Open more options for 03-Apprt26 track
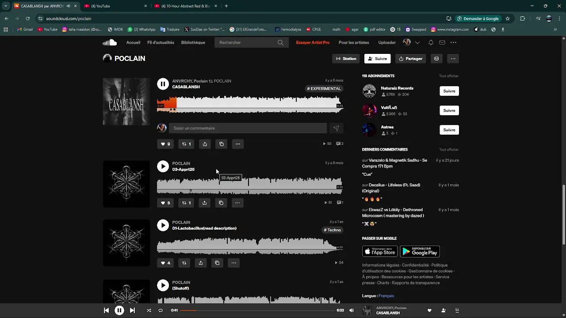 pyautogui.click(x=237, y=203)
